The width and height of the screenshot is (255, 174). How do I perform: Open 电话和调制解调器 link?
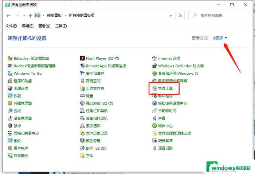173,81
